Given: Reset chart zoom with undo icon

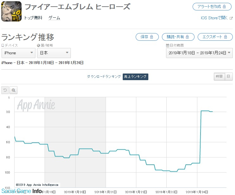Looking at the screenshot, I should (5, 90).
